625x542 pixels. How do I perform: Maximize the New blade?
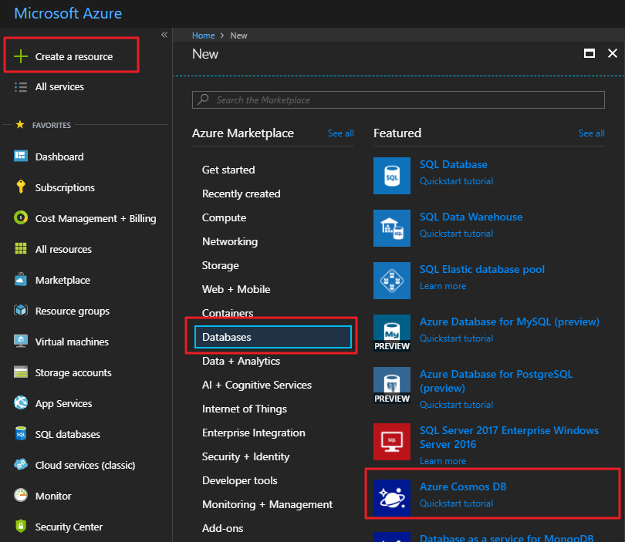point(590,53)
